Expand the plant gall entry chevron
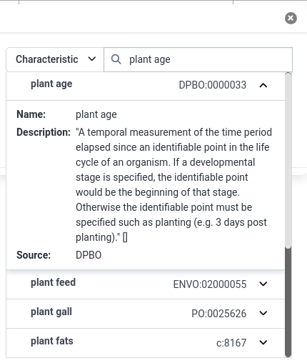Viewport: 307px width, 363px height. 263,313
